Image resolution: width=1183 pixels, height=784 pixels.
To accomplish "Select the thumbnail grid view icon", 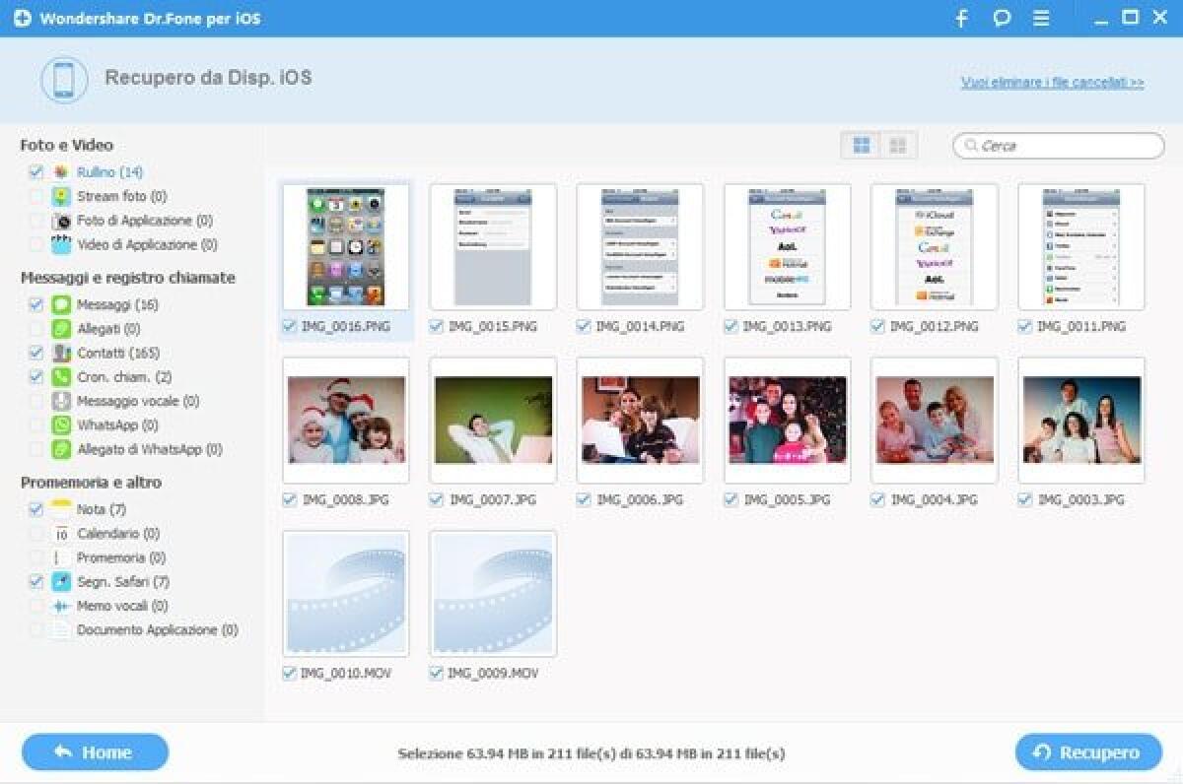I will click(x=860, y=144).
